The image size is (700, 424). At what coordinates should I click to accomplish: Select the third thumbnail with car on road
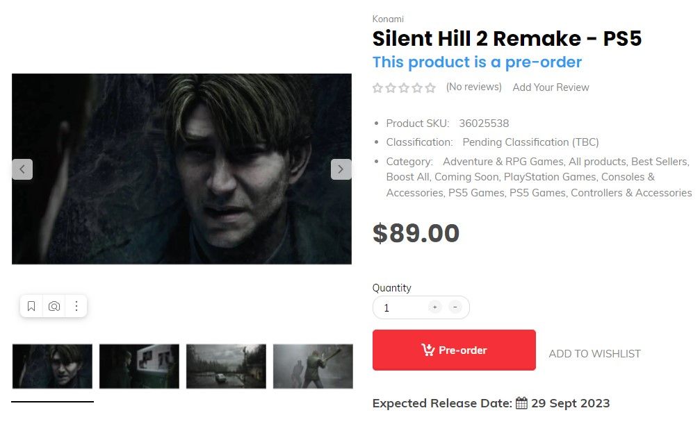[226, 366]
